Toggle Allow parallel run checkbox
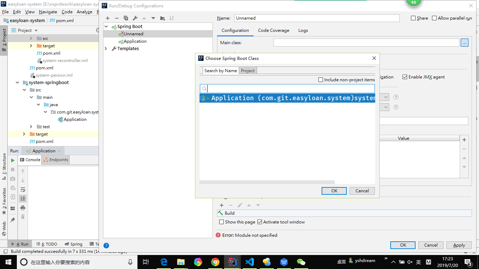 click(434, 18)
